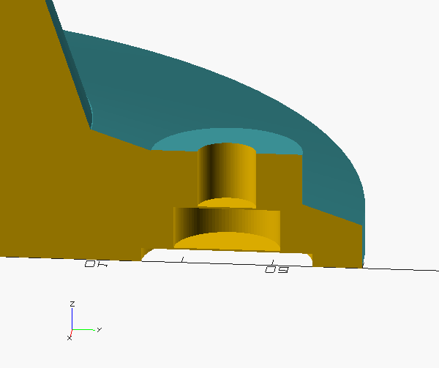Click the axis tick mark inside the white slot
Screen dimensions: 439x368
click(182, 259)
